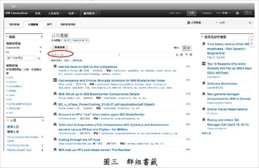Click the tag search magnifier in sidebar

coord(39,59)
